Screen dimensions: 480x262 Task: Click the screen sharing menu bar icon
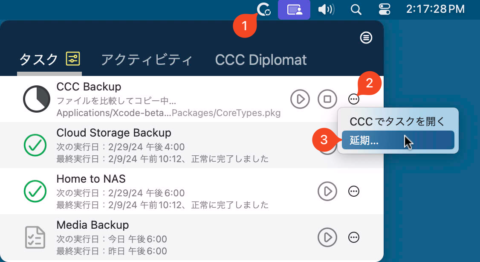click(x=294, y=10)
